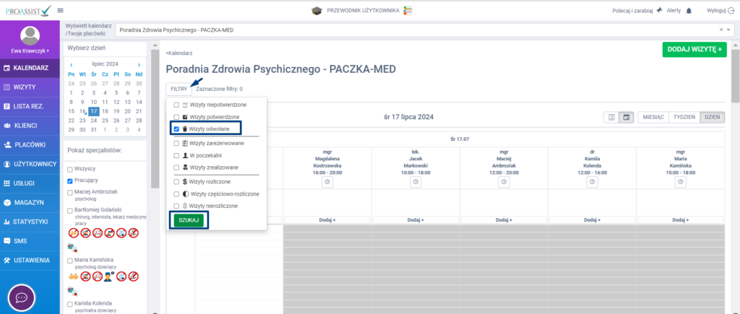Click the DODAJ WIZYTĘ + button
740x314 pixels.
[694, 49]
